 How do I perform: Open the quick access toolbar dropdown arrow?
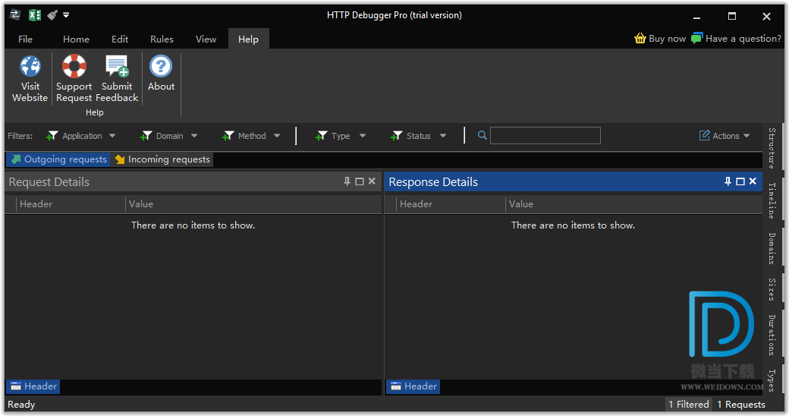click(66, 15)
